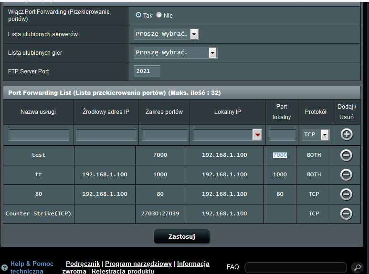
Task: Click the FTP Server Port field
Action: pos(148,71)
